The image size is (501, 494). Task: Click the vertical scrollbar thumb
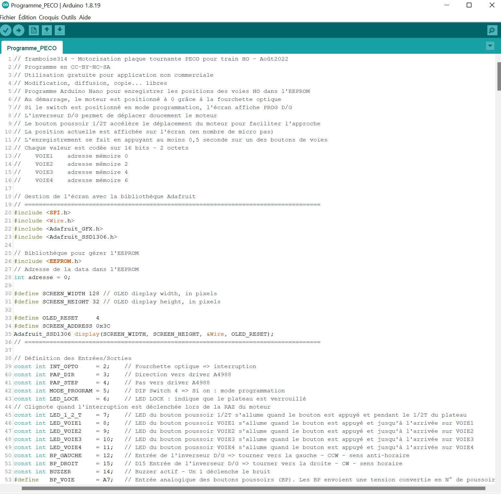(x=499, y=76)
